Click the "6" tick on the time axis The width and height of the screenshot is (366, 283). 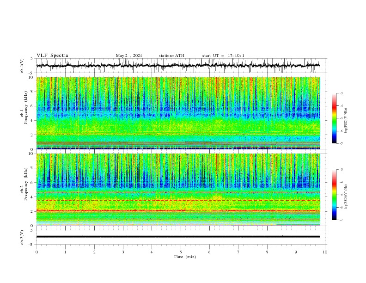click(x=209, y=252)
